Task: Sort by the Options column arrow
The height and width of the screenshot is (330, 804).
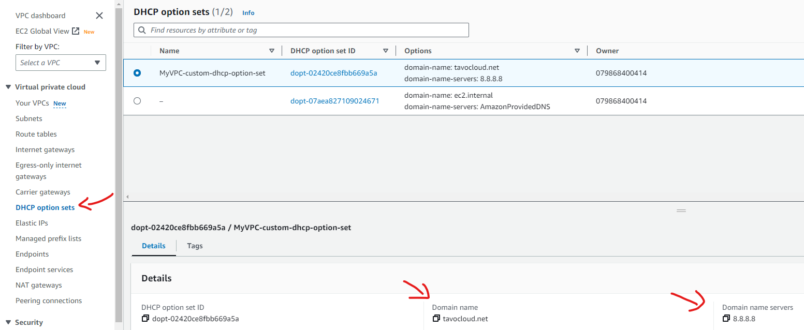Action: point(577,51)
